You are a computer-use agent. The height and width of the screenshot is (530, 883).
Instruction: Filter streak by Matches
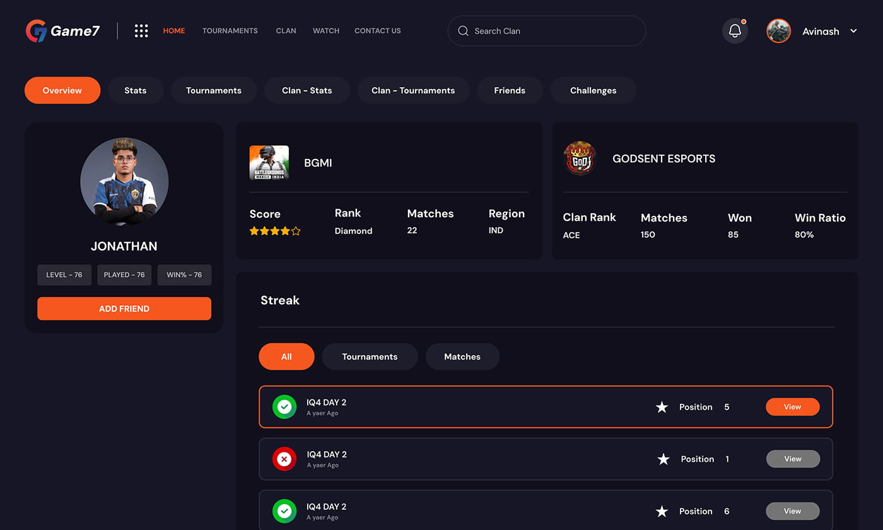462,356
